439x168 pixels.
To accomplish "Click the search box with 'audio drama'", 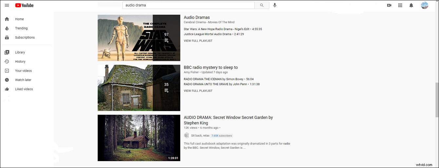I will pos(188,5).
